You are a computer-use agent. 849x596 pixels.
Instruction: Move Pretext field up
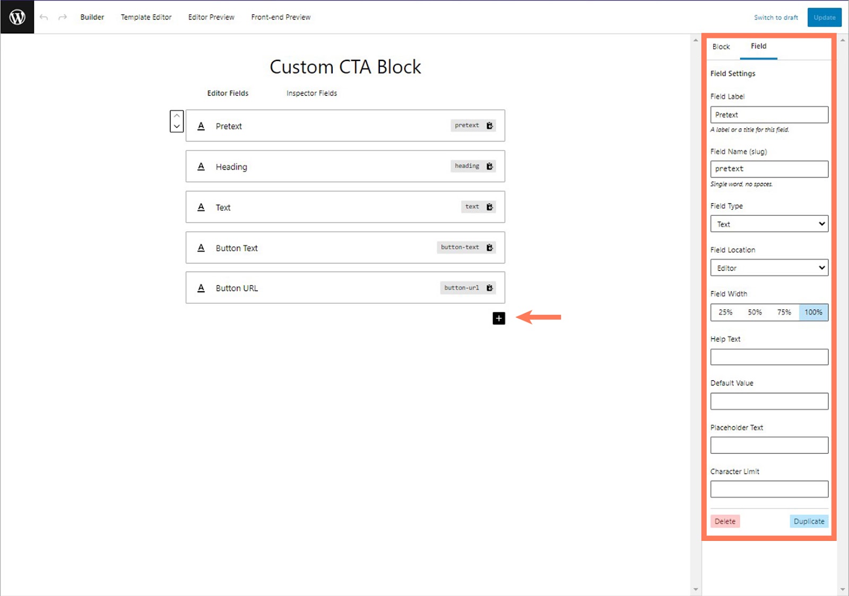tap(177, 116)
